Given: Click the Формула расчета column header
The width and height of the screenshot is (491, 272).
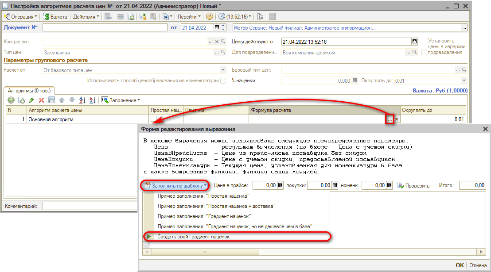Looking at the screenshot, I should click(324, 110).
